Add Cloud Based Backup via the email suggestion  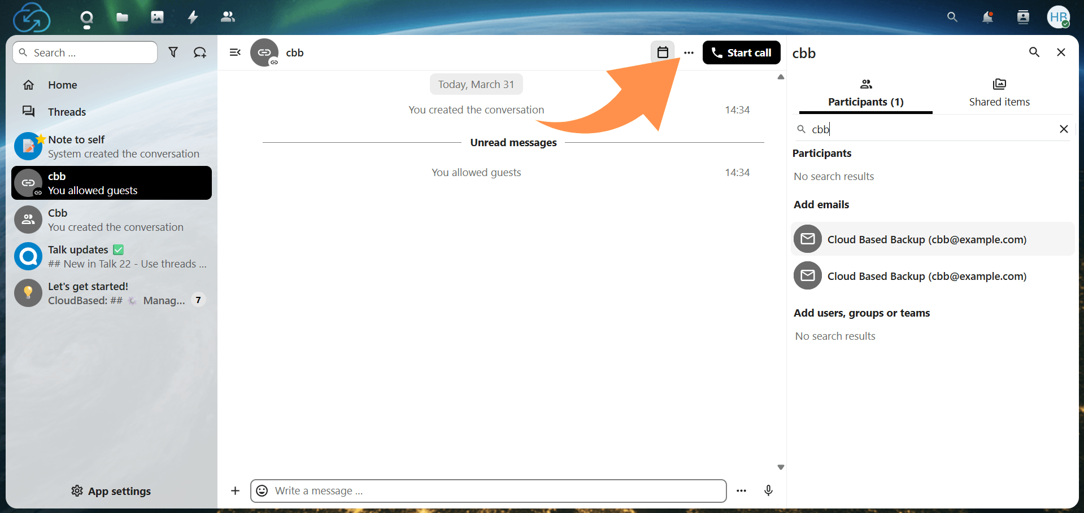pos(926,239)
